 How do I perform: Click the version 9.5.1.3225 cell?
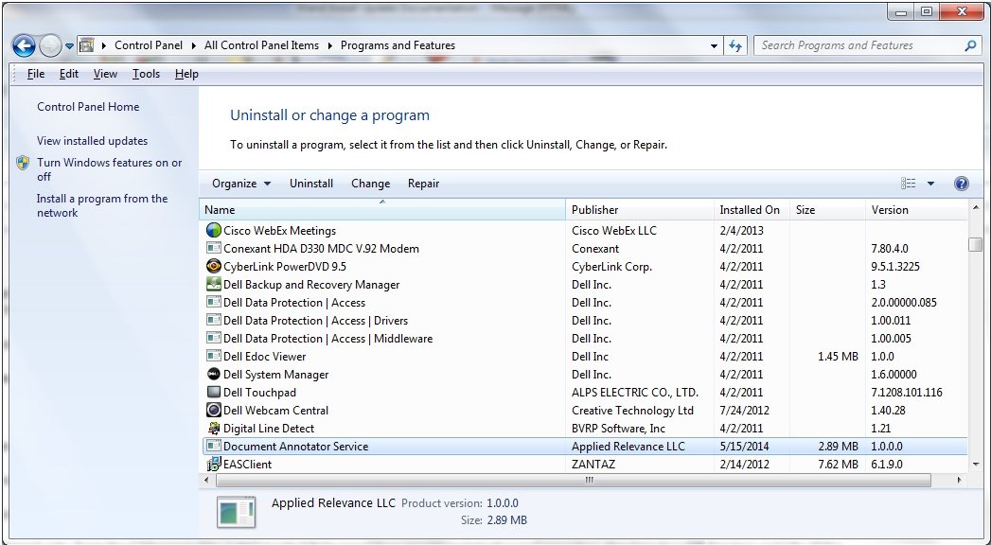tap(895, 267)
